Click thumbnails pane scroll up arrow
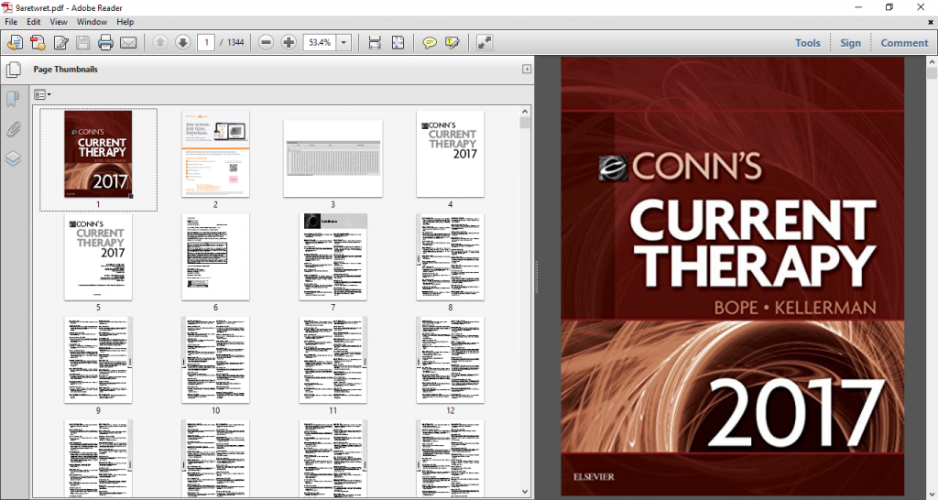This screenshot has height=500, width=938. [x=525, y=112]
